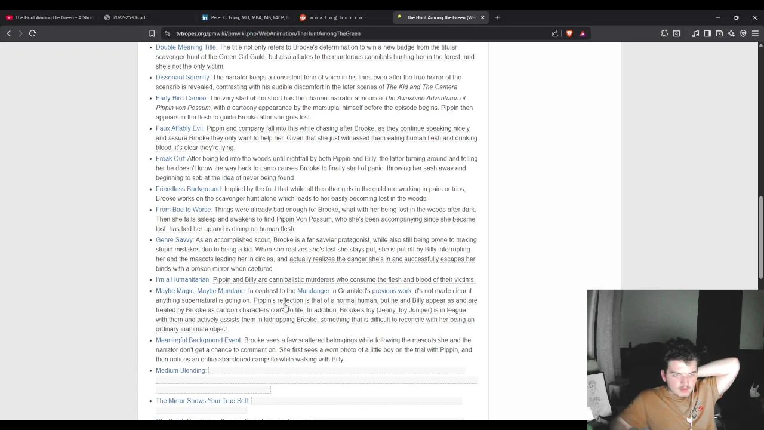Close the active TV Tropes tab

[x=482, y=17]
